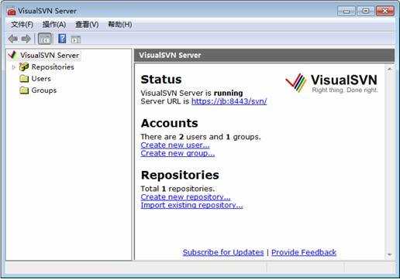Toggle the show/hide console tree icon
This screenshot has height=280, width=400.
click(45, 39)
